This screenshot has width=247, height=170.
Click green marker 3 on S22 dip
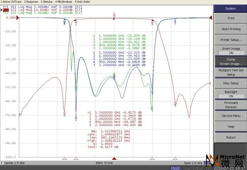pyautogui.click(x=152, y=109)
